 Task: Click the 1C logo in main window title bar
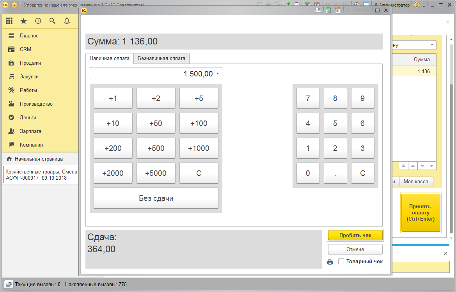[x=5, y=5]
